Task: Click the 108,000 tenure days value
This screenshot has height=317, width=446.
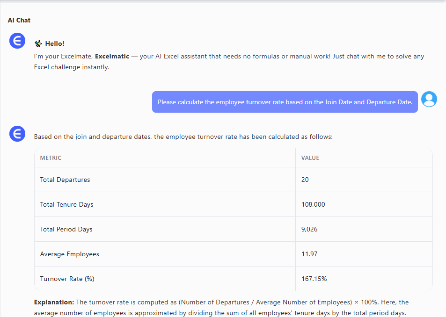Action: tap(313, 204)
